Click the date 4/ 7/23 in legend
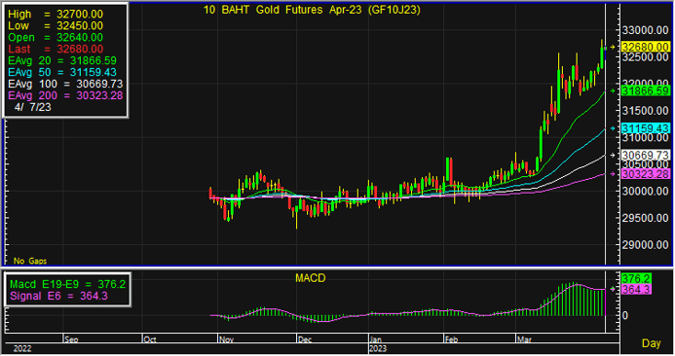Screen dimensions: 675x356 [33, 108]
